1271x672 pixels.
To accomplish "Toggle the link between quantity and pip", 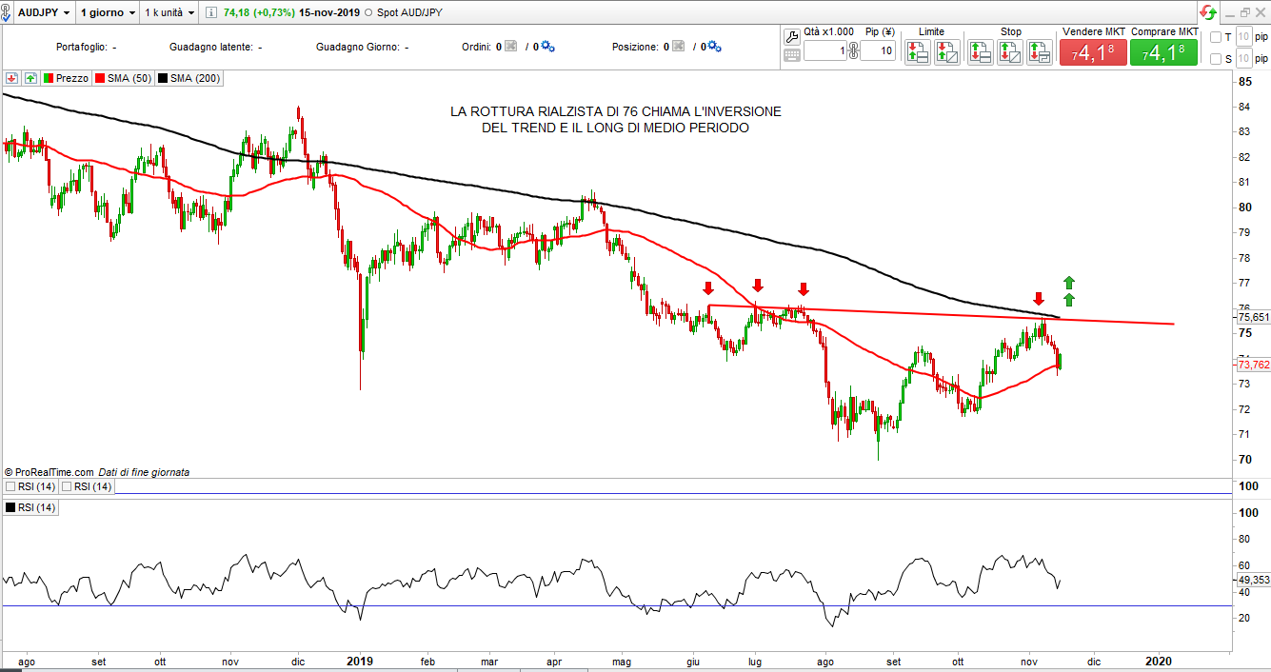I will (853, 52).
